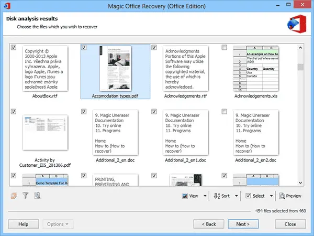Click the application icon in title bar
The width and height of the screenshot is (314, 236).
pyautogui.click(x=7, y=6)
